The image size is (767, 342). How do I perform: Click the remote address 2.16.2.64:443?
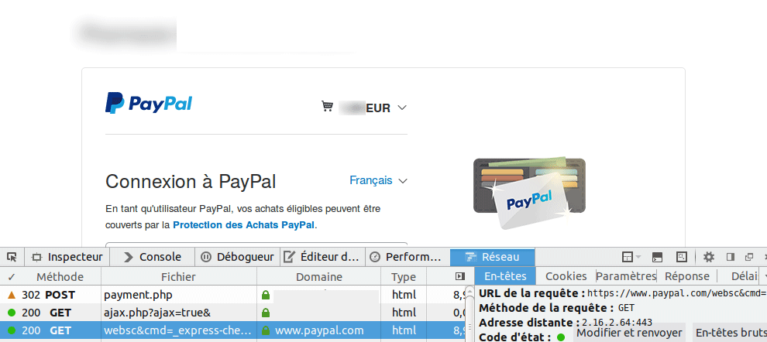pos(617,323)
